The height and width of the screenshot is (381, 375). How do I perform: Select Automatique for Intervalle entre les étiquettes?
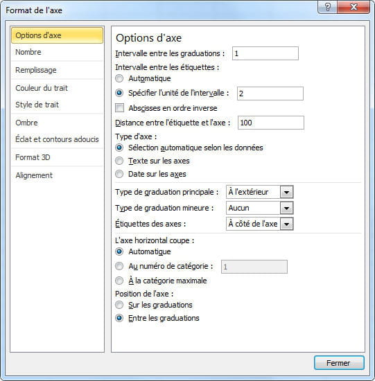tap(119, 78)
